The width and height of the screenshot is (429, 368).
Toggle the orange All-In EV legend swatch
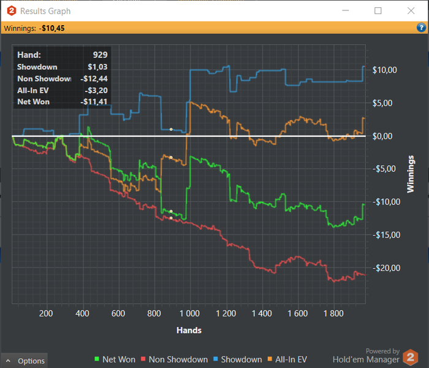tap(270, 359)
